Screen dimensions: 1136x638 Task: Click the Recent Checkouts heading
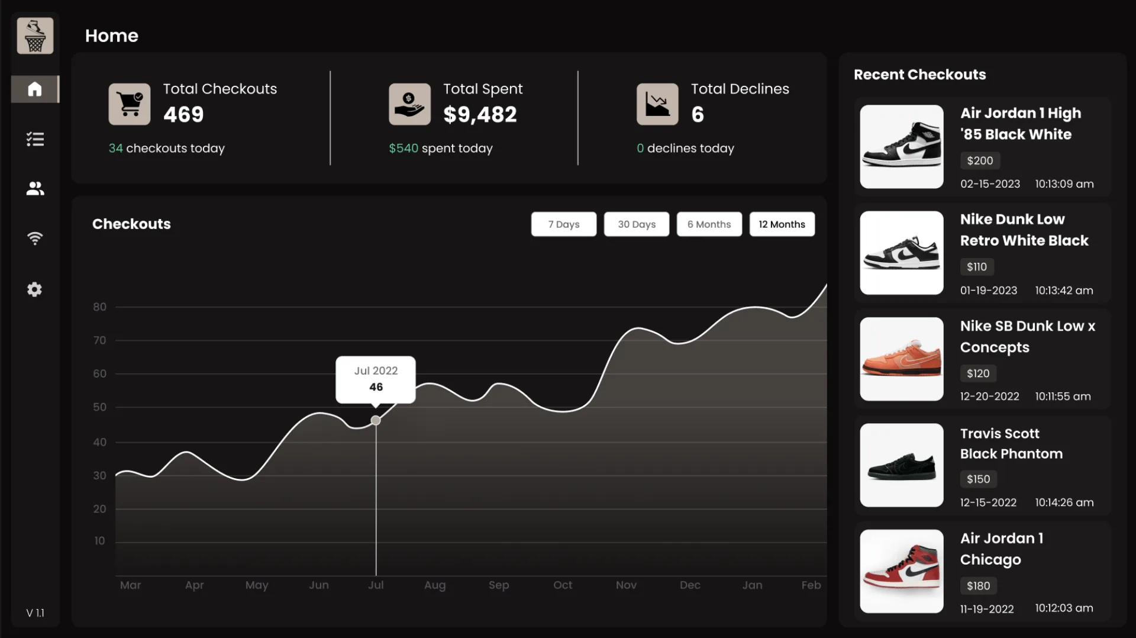click(919, 75)
